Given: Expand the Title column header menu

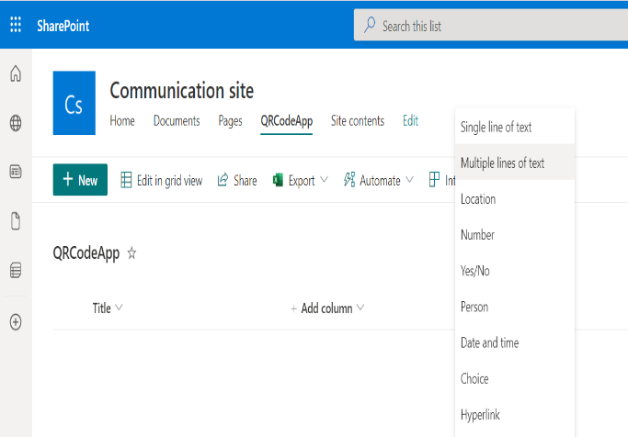Looking at the screenshot, I should point(108,308).
